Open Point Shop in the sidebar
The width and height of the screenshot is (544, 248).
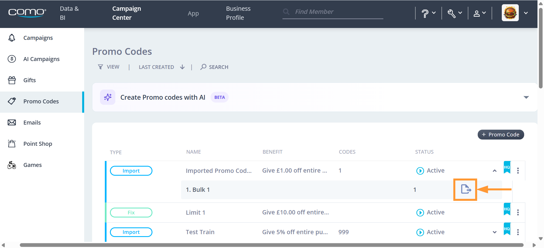[x=42, y=144]
